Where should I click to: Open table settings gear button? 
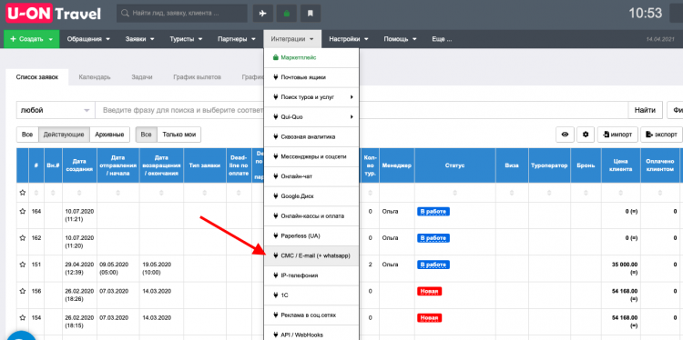click(586, 135)
